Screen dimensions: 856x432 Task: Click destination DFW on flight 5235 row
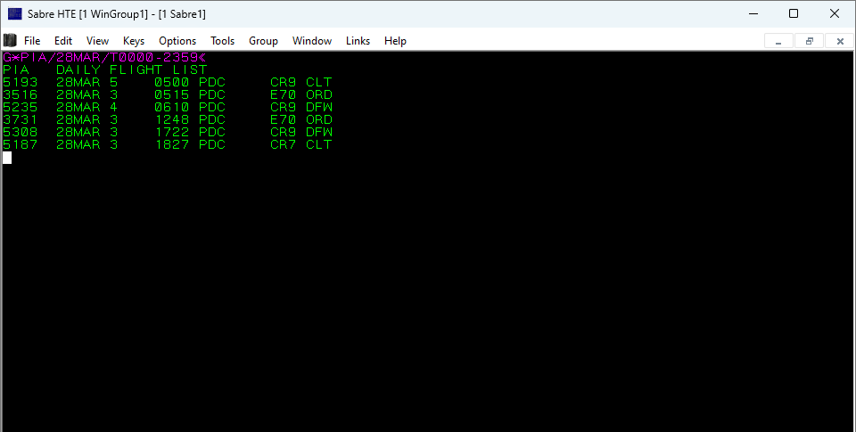(x=319, y=108)
